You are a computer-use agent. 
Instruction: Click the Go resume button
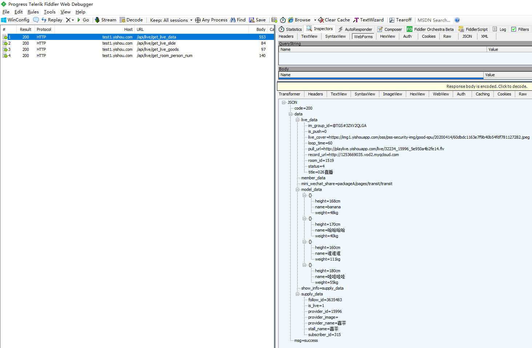[83, 20]
